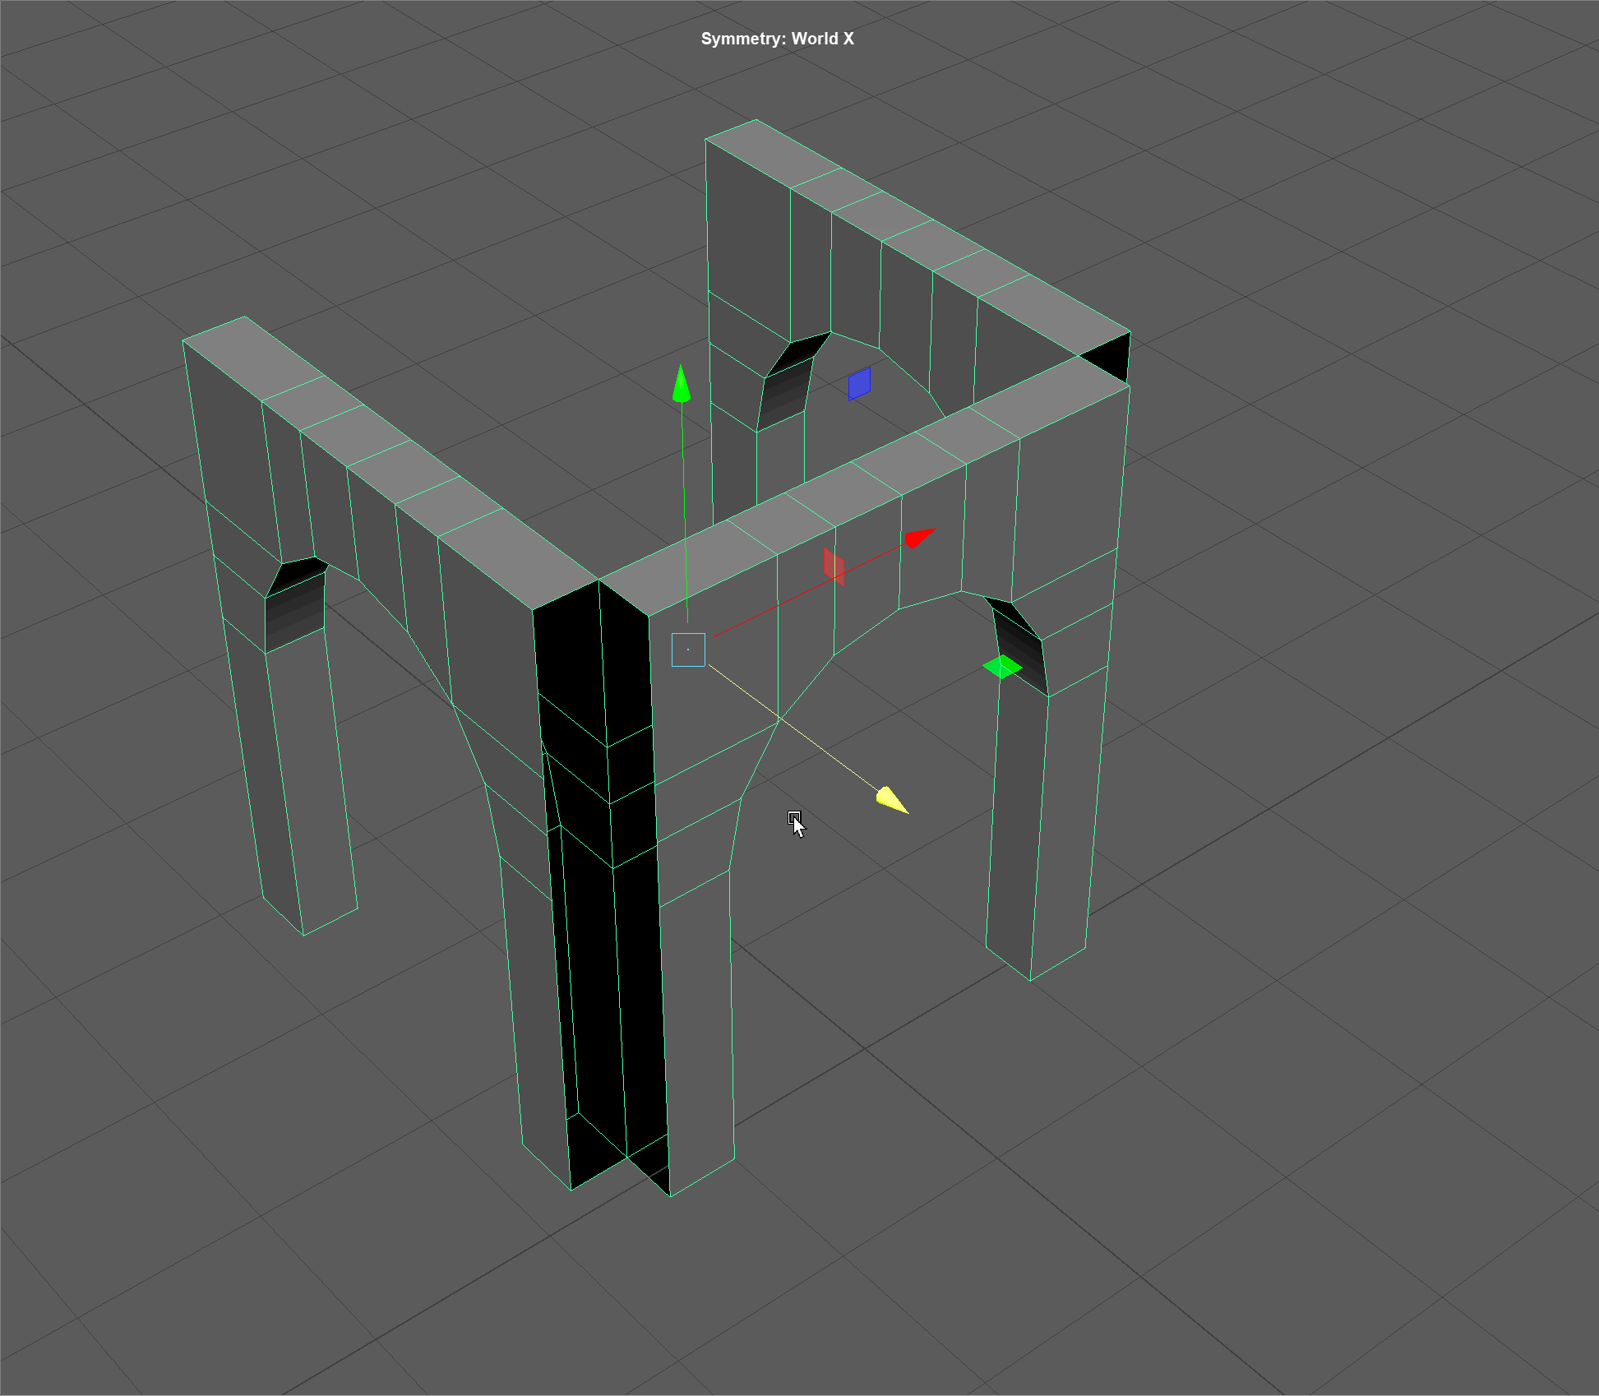Click the Symmetry: World X heading text
Image resolution: width=1599 pixels, height=1396 pixels.
pyautogui.click(x=777, y=39)
